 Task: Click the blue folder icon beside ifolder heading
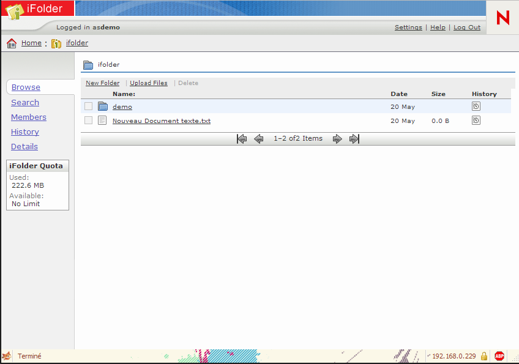click(x=88, y=65)
